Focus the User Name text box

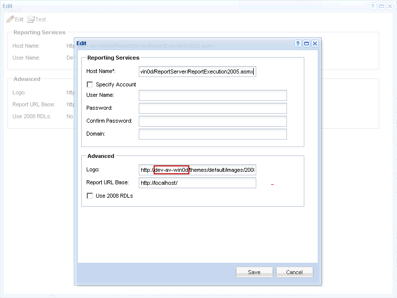[x=213, y=95]
